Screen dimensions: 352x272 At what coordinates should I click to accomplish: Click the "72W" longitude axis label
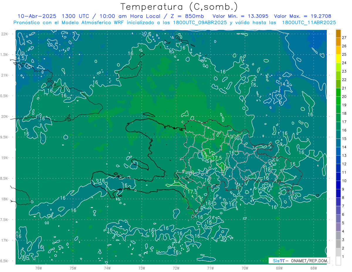(176, 268)
